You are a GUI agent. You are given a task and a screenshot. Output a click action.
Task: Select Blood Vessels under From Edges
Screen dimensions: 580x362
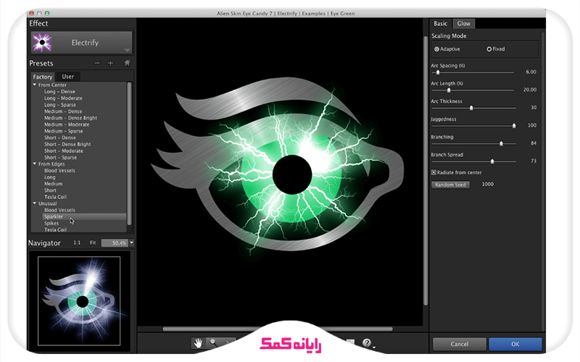59,171
